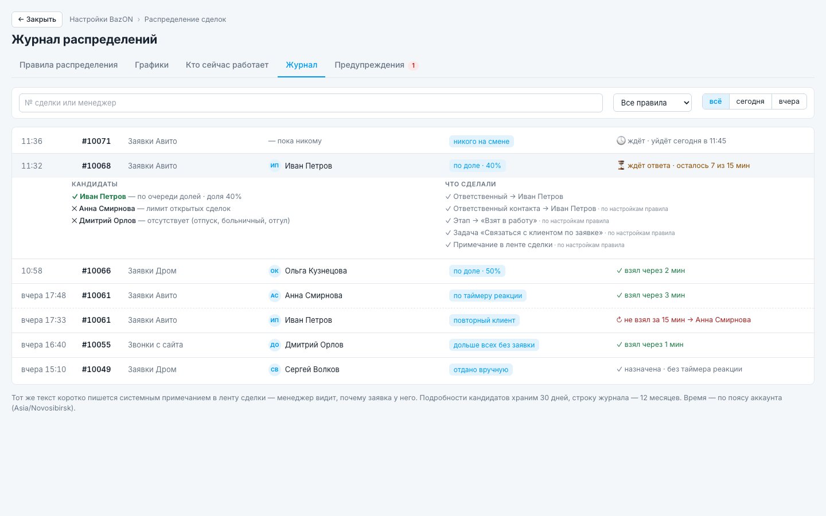
Task: Open the «Предупреждения» tab
Action: 376,65
